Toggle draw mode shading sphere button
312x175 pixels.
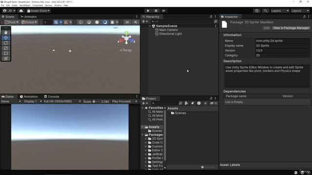(x=97, y=22)
